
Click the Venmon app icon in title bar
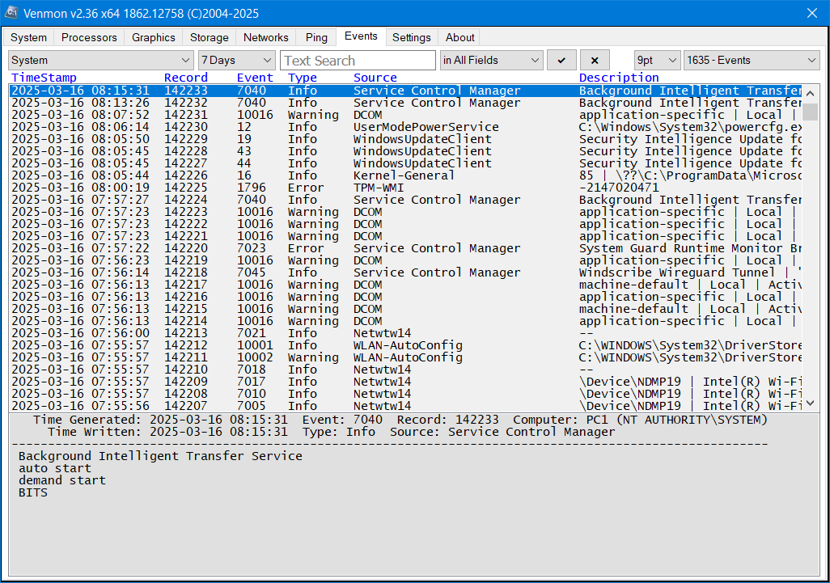pyautogui.click(x=11, y=13)
